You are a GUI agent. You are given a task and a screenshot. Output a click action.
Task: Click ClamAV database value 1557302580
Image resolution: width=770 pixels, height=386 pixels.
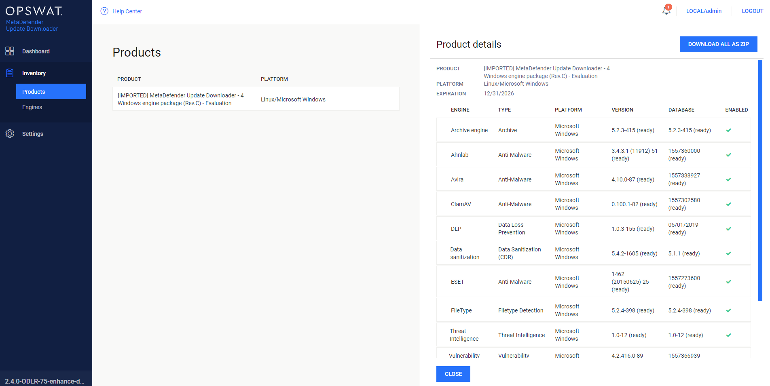click(684, 204)
